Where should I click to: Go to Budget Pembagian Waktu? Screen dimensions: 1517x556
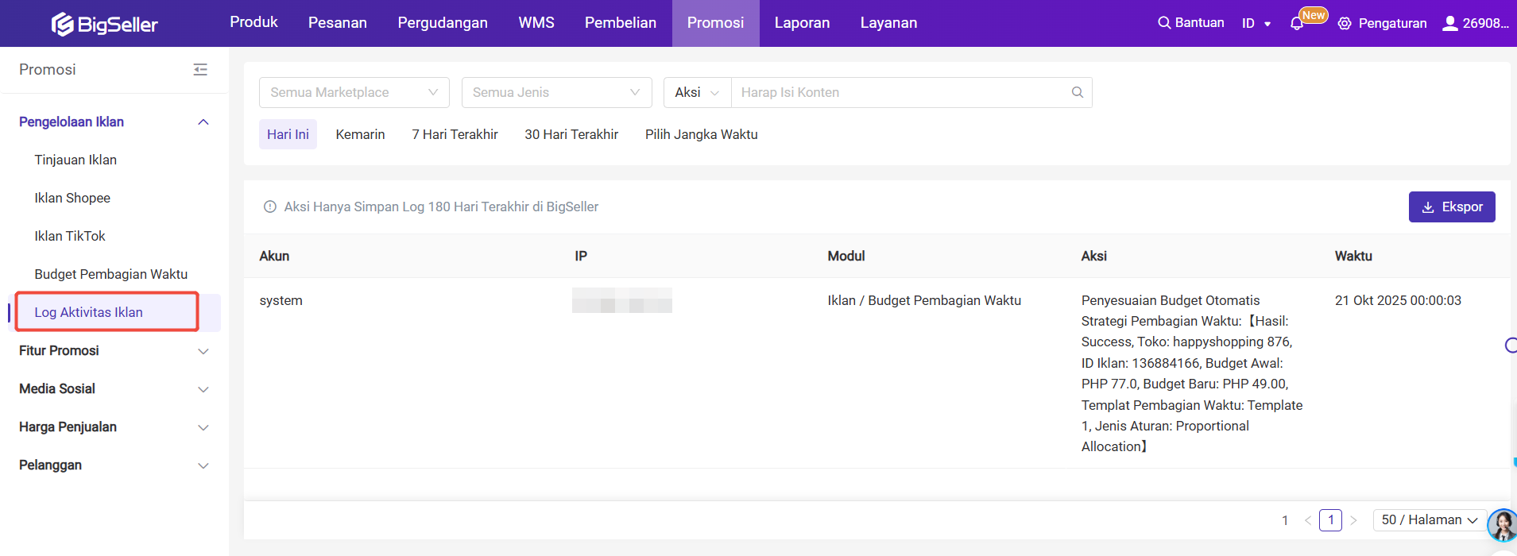point(111,274)
